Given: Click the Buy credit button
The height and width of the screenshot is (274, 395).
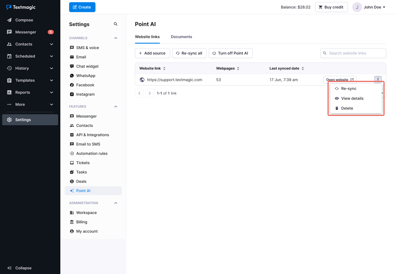Looking at the screenshot, I should click(331, 7).
